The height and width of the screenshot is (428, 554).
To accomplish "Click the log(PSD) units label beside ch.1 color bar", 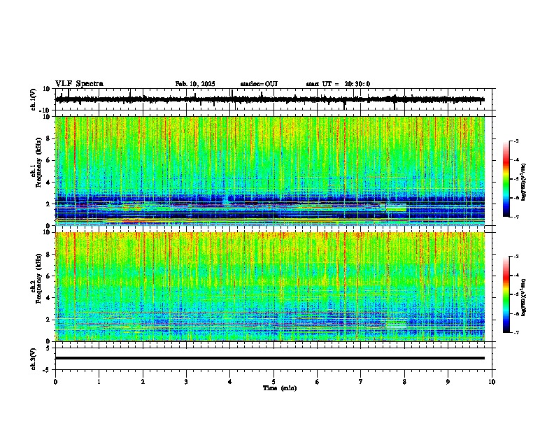I will click(x=523, y=183).
